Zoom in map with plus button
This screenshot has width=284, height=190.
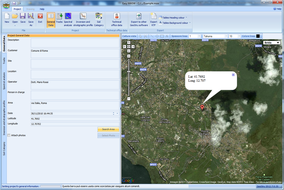point(129,56)
